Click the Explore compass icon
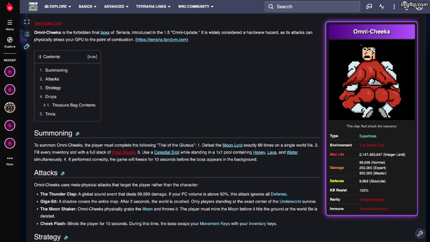Viewport: 430px width, 242px height. coord(10,40)
